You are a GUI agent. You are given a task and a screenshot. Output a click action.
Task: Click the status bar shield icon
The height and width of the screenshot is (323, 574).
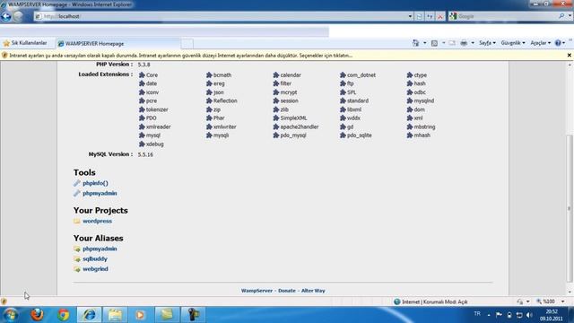tap(4, 301)
